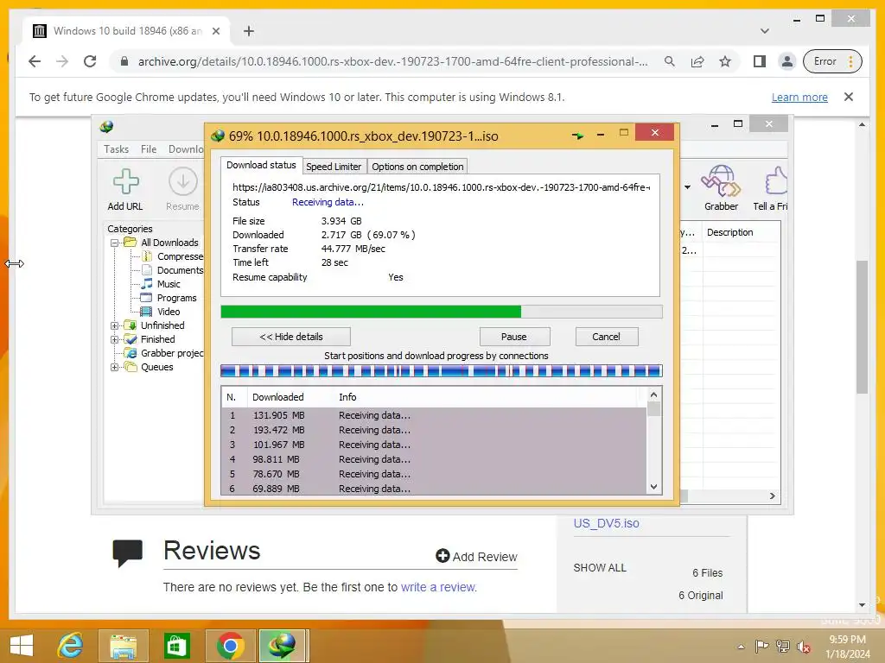Screen dimensions: 885x663
Task: Toggle Chrome side panel icon
Action: click(x=759, y=61)
